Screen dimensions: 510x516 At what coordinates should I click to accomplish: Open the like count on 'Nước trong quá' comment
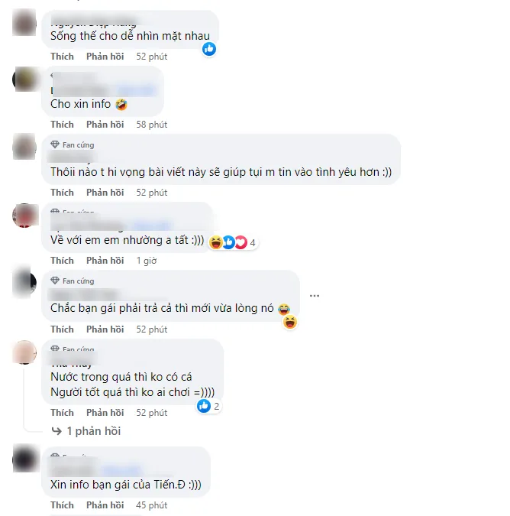(x=208, y=406)
